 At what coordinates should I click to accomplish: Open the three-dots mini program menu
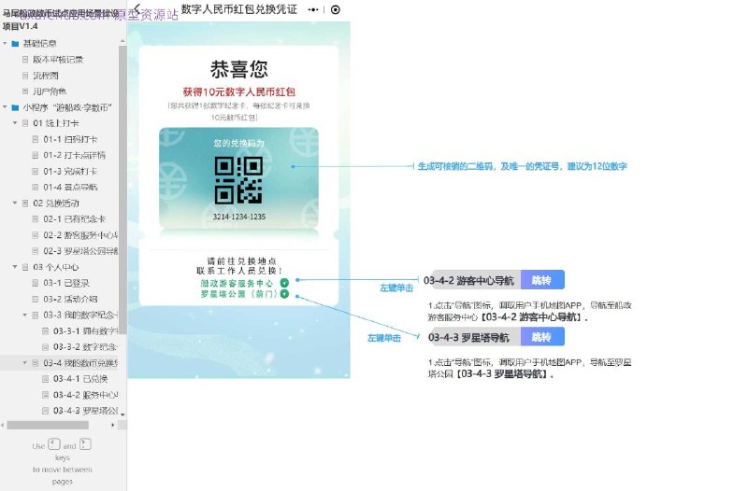(x=313, y=9)
